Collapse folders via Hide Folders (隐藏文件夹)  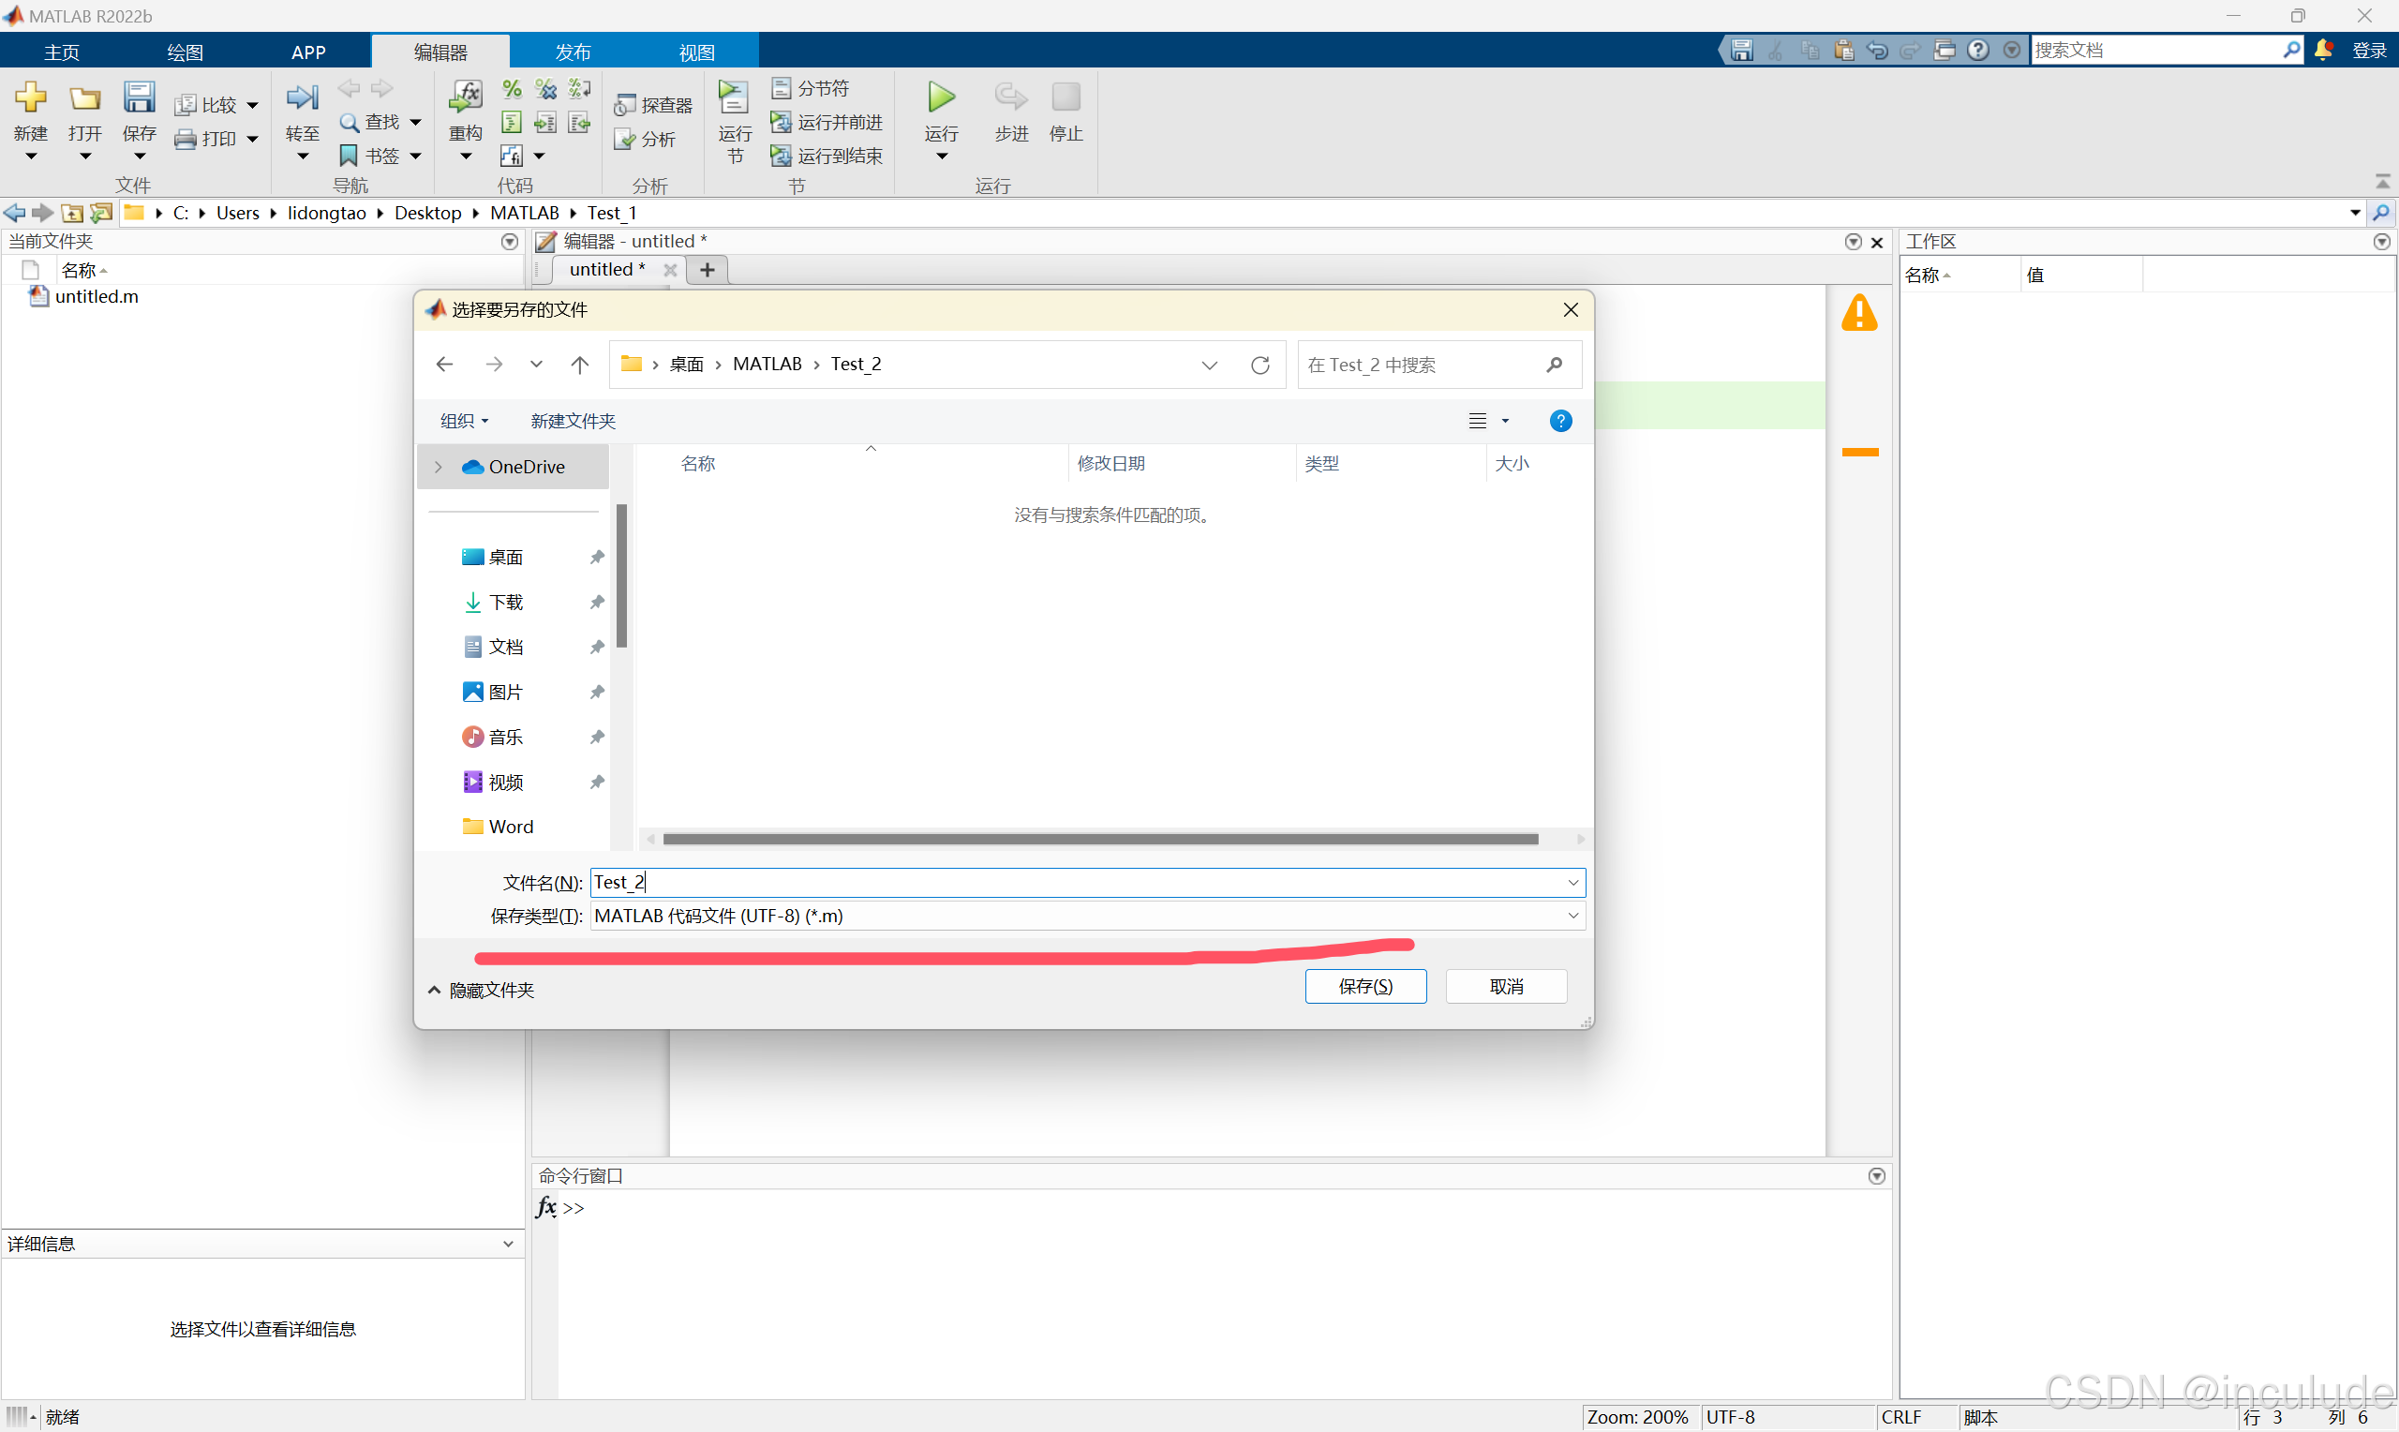point(482,990)
